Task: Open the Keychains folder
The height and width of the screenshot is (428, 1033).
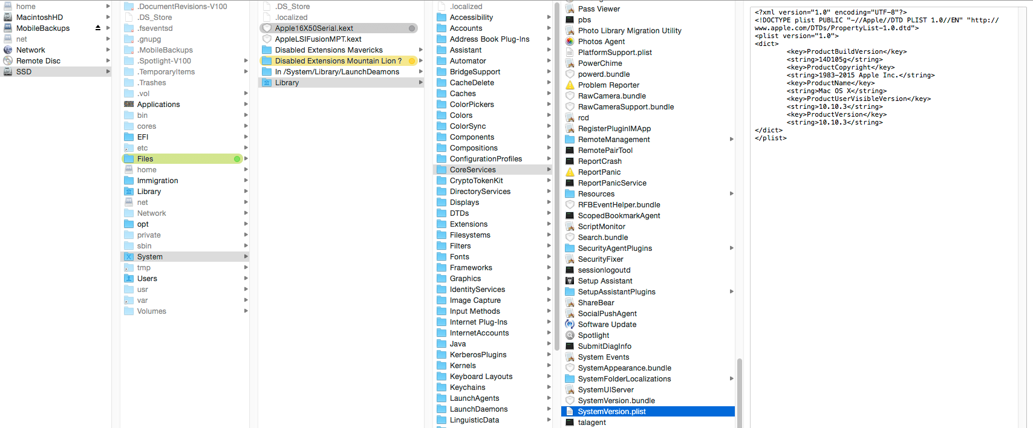Action: pyautogui.click(x=493, y=387)
